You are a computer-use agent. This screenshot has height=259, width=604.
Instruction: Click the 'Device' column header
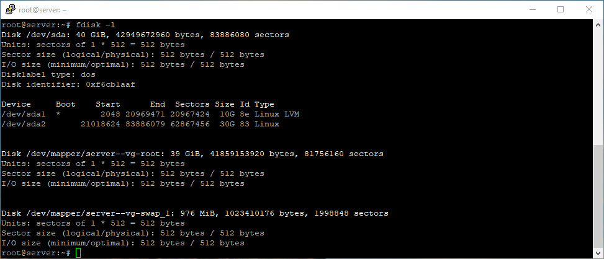pyautogui.click(x=16, y=104)
